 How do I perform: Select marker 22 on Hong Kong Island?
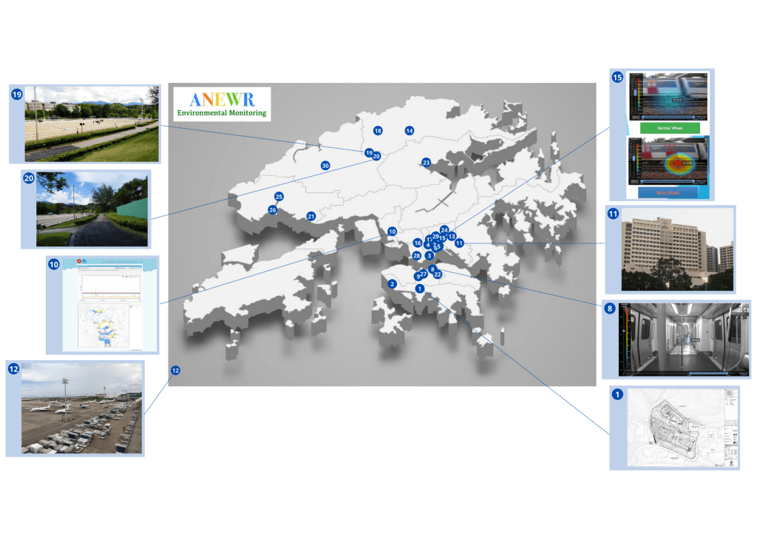tap(438, 274)
